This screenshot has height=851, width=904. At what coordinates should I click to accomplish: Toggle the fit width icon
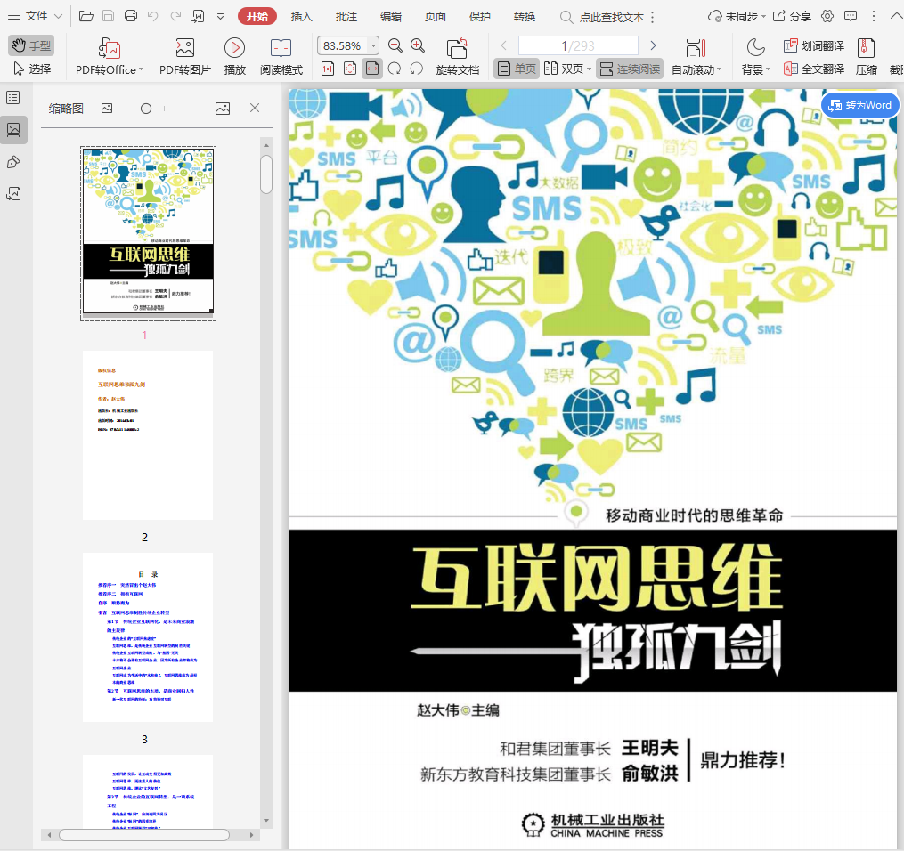tap(372, 69)
